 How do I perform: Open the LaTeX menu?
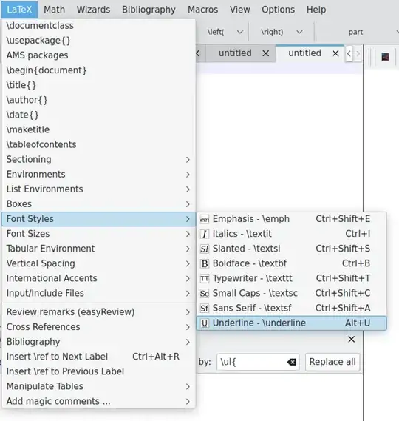click(19, 10)
